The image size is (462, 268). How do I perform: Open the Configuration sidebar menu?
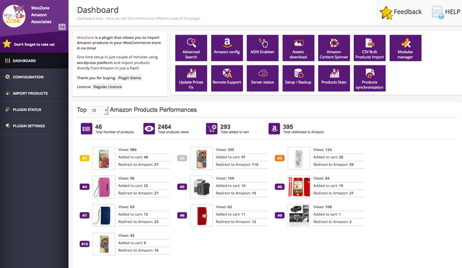[x=34, y=77]
